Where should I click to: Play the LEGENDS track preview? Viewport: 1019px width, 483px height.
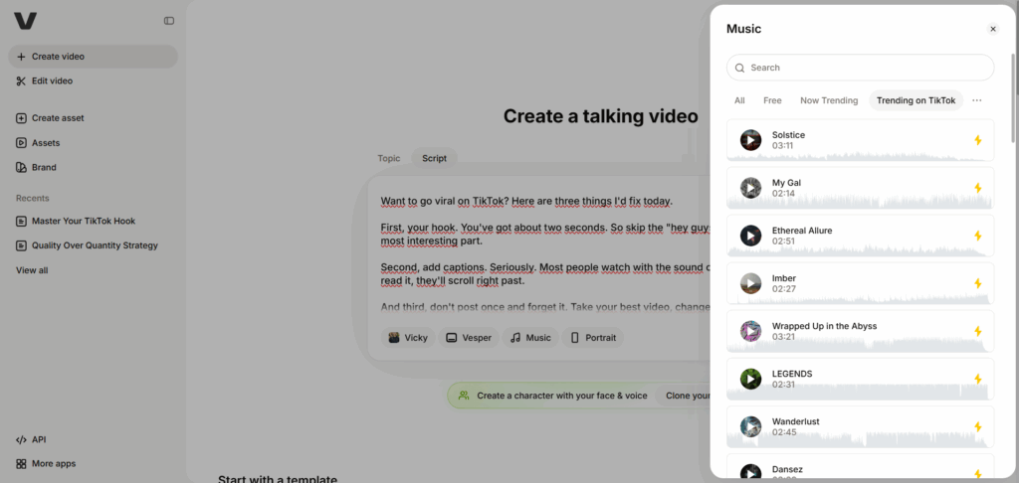point(750,379)
